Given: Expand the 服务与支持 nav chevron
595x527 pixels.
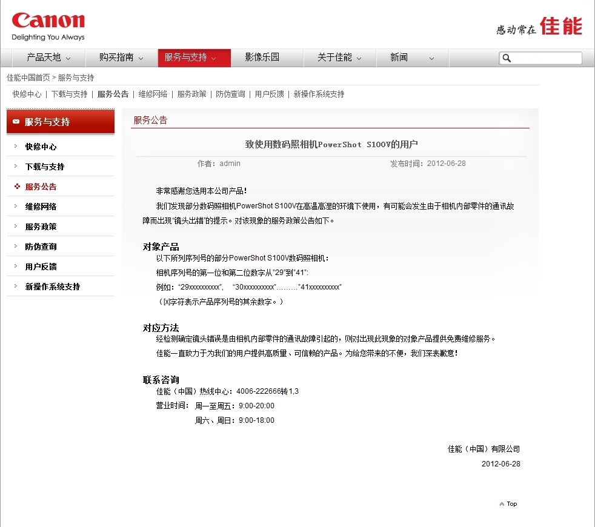Looking at the screenshot, I should pyautogui.click(x=214, y=58).
